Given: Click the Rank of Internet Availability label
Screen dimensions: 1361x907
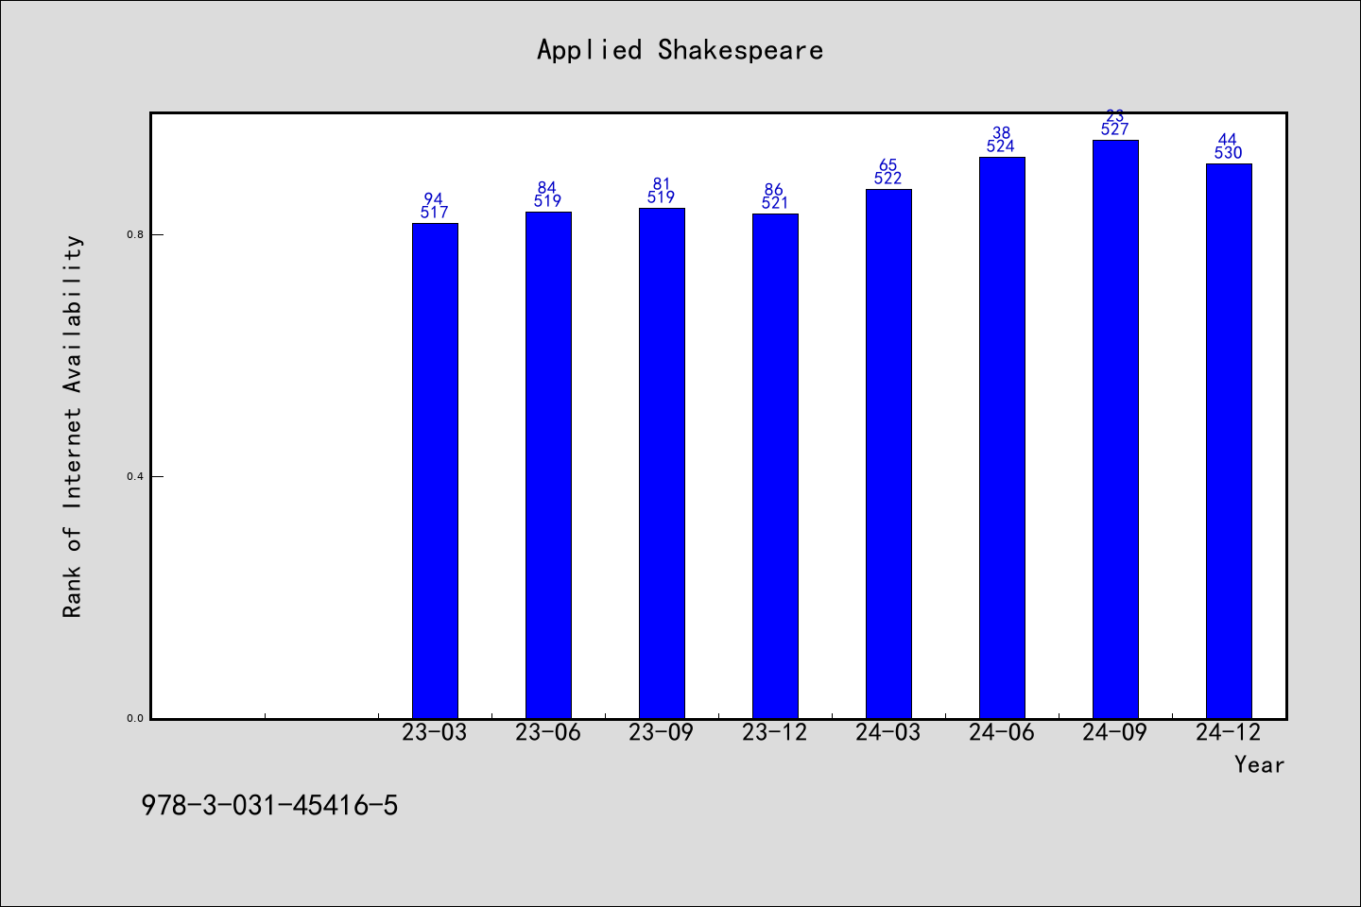Looking at the screenshot, I should pyautogui.click(x=73, y=426).
